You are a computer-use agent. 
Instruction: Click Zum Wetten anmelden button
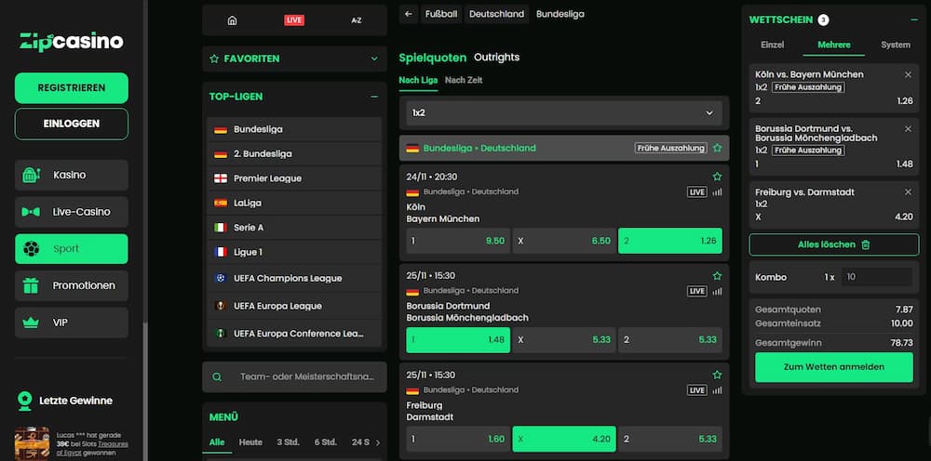[833, 367]
